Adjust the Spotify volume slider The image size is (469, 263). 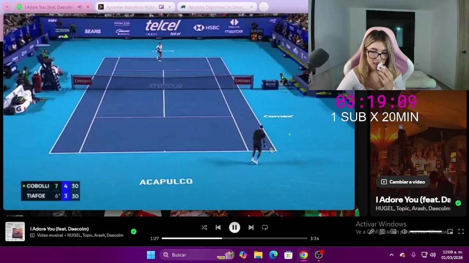(426, 232)
